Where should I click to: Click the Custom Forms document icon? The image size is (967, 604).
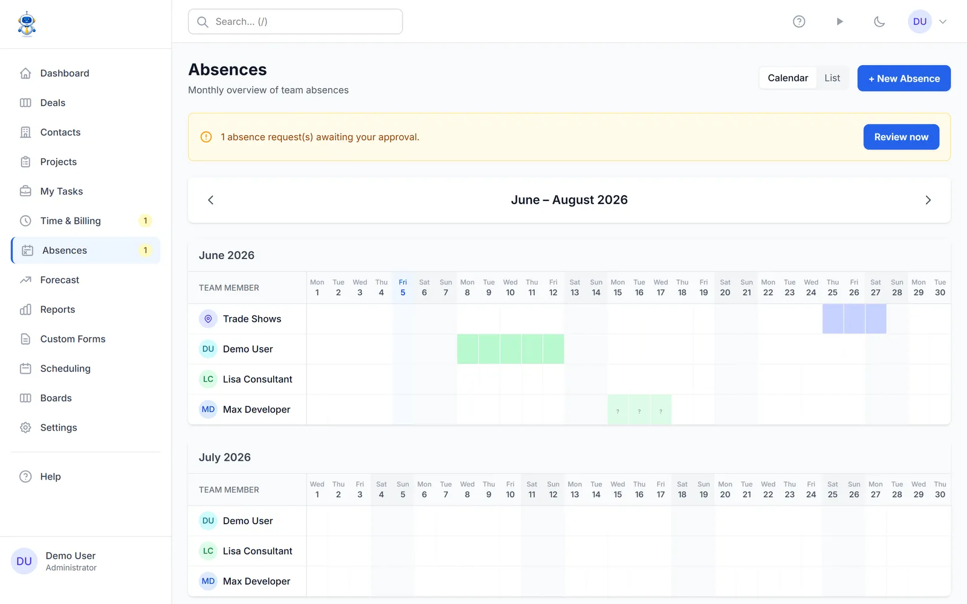[x=25, y=339]
